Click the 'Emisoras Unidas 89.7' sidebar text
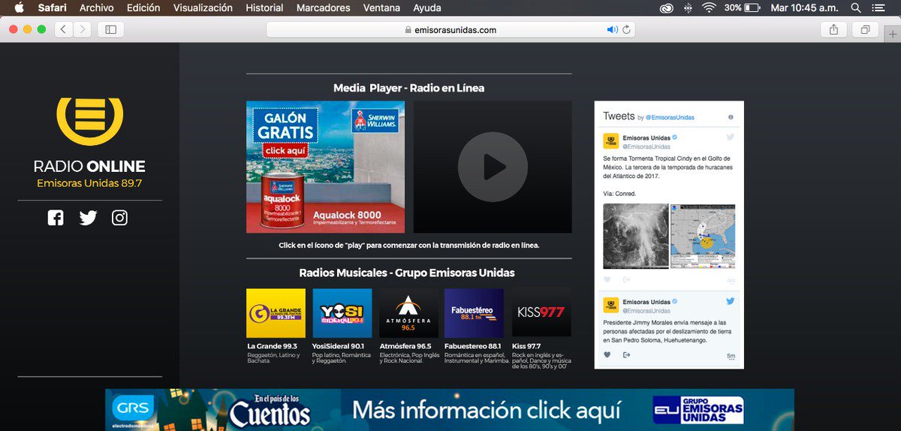 89,183
